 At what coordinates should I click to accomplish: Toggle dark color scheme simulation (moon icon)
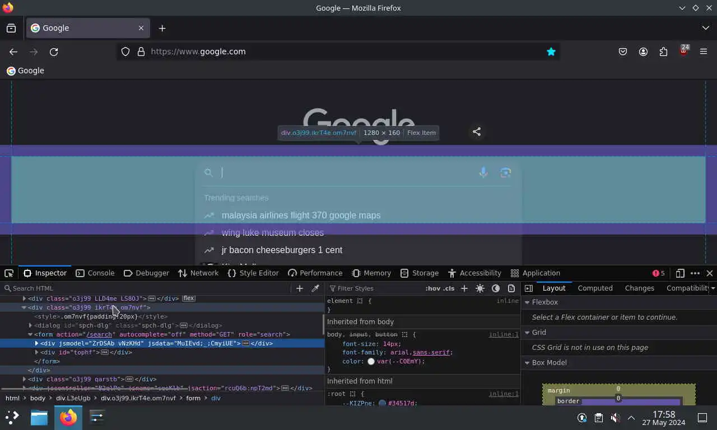tap(496, 288)
